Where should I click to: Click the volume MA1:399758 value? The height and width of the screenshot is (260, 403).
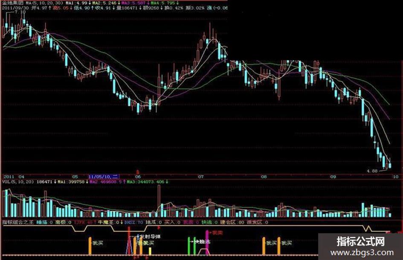pyautogui.click(x=71, y=182)
